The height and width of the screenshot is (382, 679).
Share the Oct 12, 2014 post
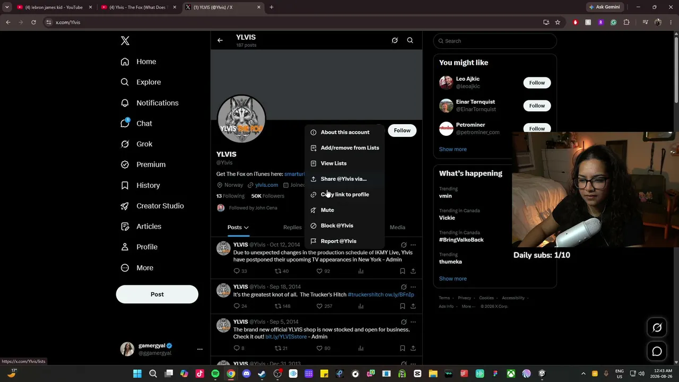(x=413, y=271)
